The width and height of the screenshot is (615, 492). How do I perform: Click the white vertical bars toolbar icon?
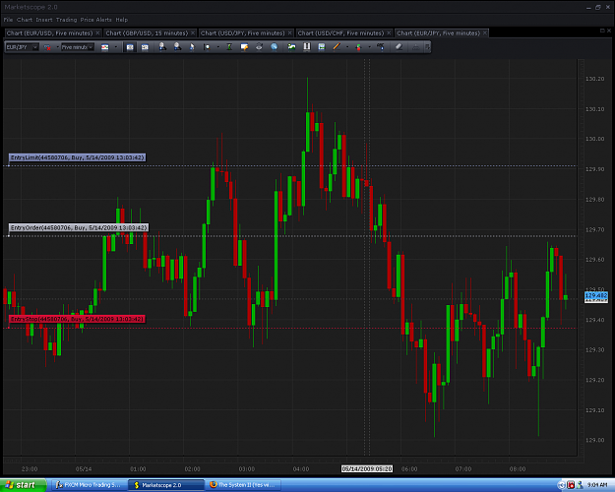click(x=307, y=47)
